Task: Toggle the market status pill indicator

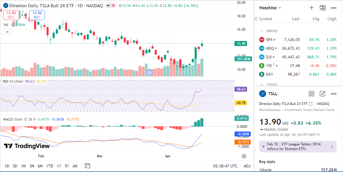Action: coord(111,6)
